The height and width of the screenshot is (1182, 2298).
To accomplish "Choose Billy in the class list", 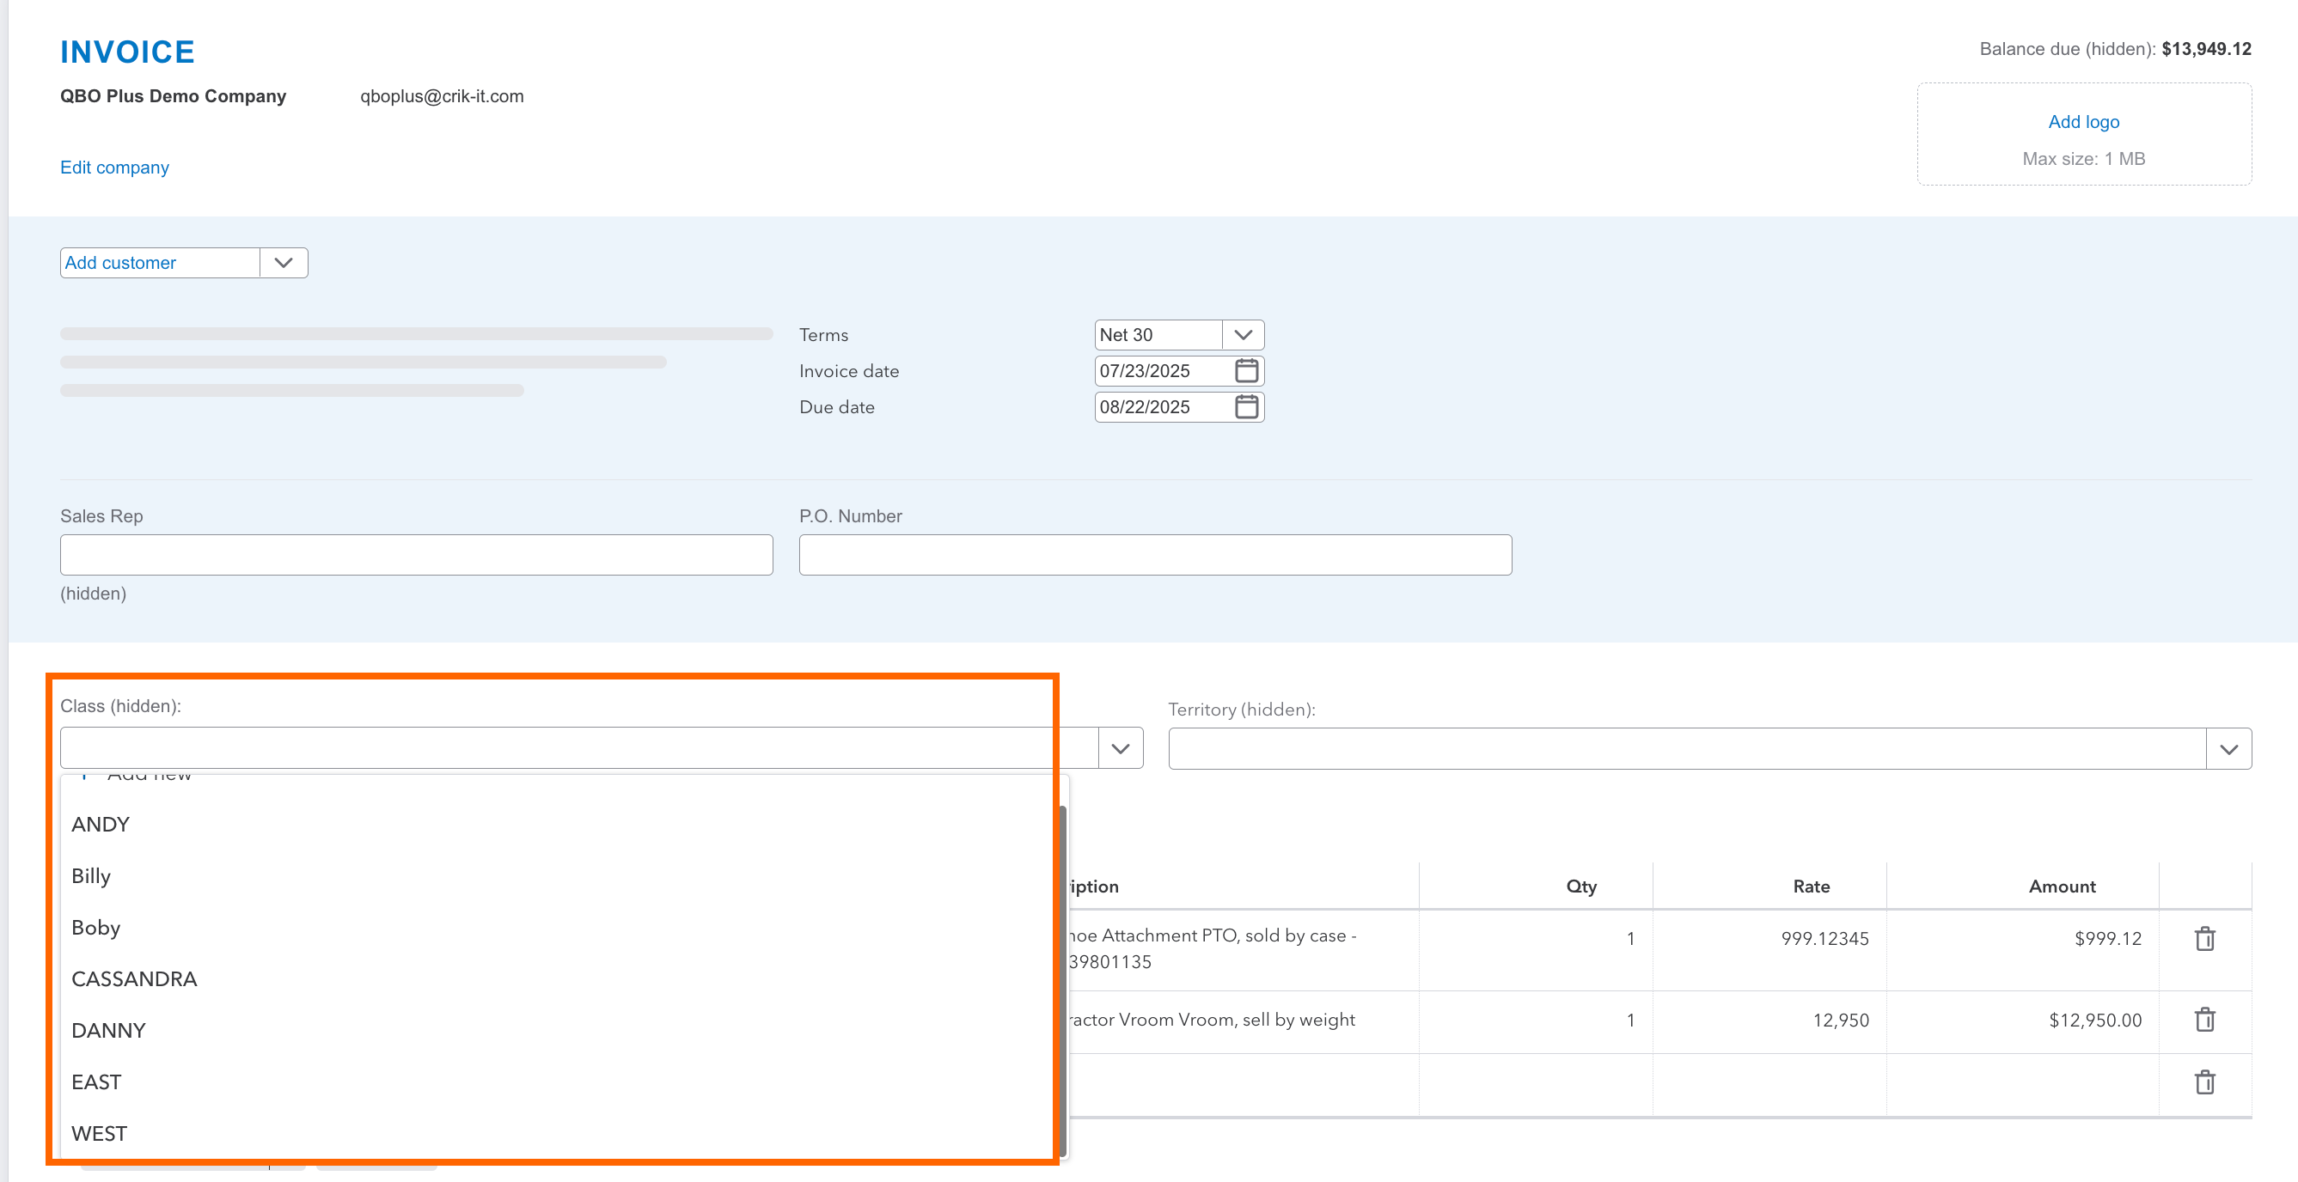I will coord(91,876).
